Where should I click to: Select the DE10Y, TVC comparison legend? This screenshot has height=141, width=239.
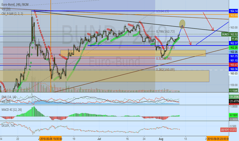tap(8, 125)
